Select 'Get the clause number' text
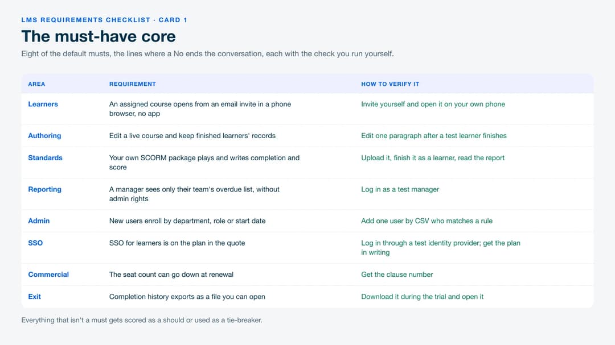The height and width of the screenshot is (345, 615). point(397,275)
